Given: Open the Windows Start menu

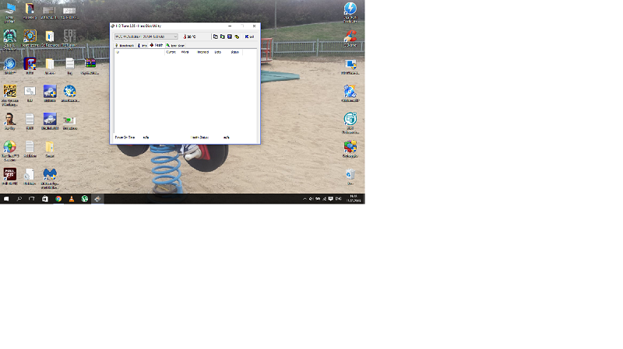Looking at the screenshot, I should [x=5, y=199].
